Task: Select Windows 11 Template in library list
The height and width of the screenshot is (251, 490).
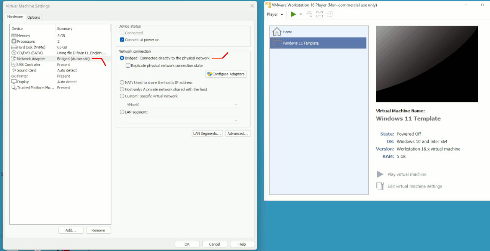Action: click(x=318, y=43)
